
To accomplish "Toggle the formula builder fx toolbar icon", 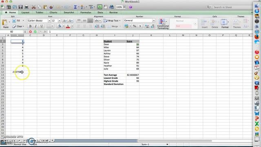I will (x=100, y=7).
